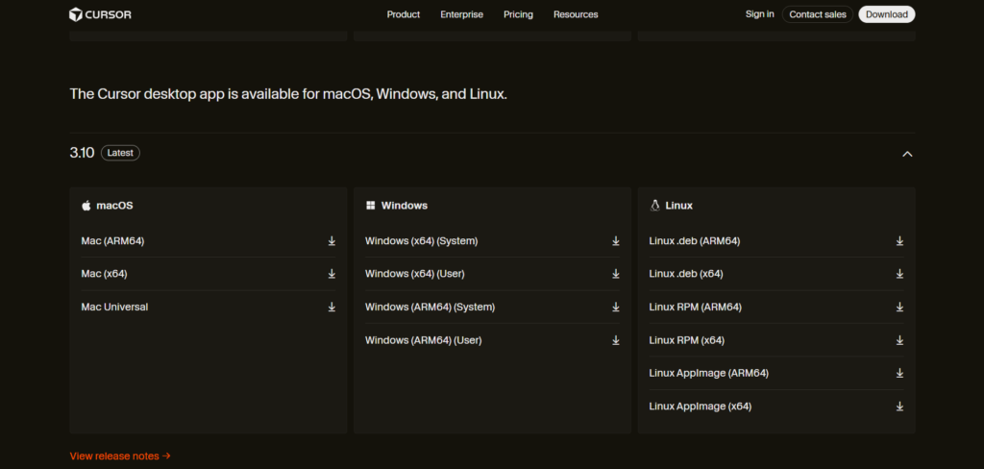Open the Resources menu

576,14
